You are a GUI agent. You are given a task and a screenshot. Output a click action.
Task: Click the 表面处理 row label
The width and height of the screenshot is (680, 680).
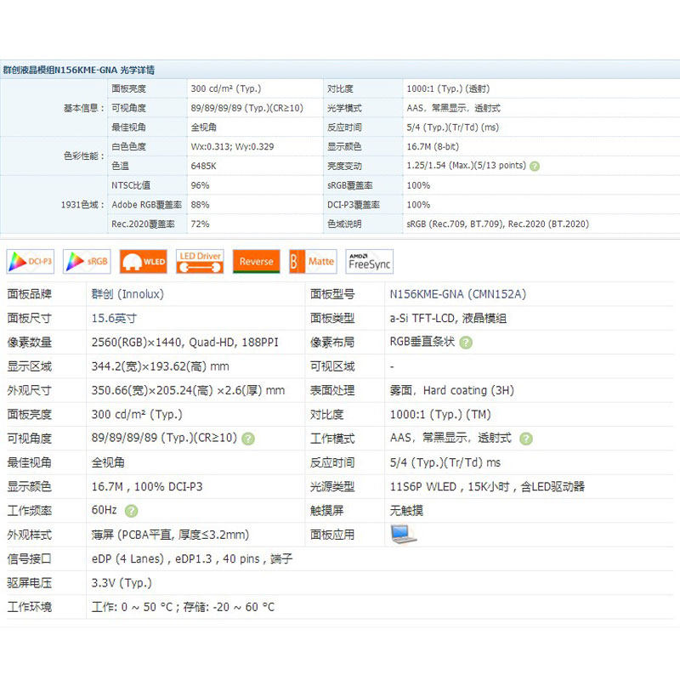[x=332, y=390]
